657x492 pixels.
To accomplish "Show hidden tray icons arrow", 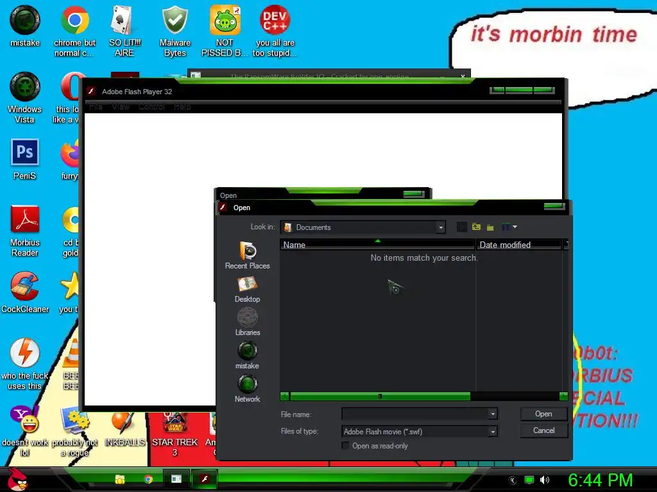I will [513, 480].
